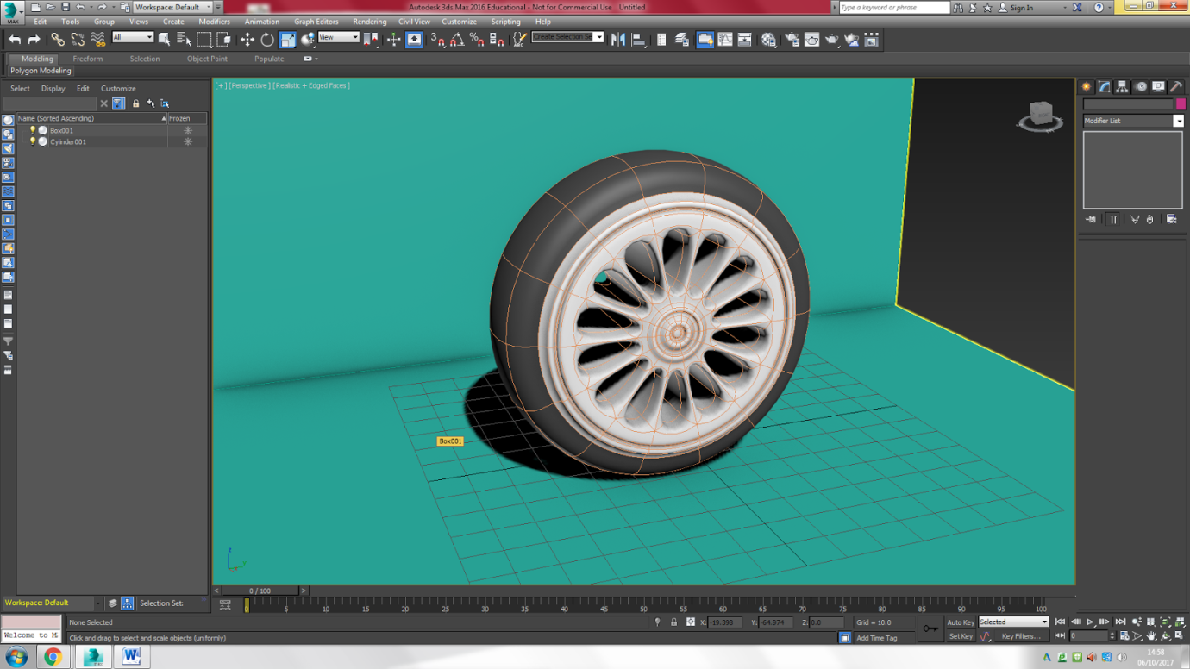Image resolution: width=1190 pixels, height=669 pixels.
Task: Click the keyword search field
Action: pyautogui.click(x=894, y=7)
